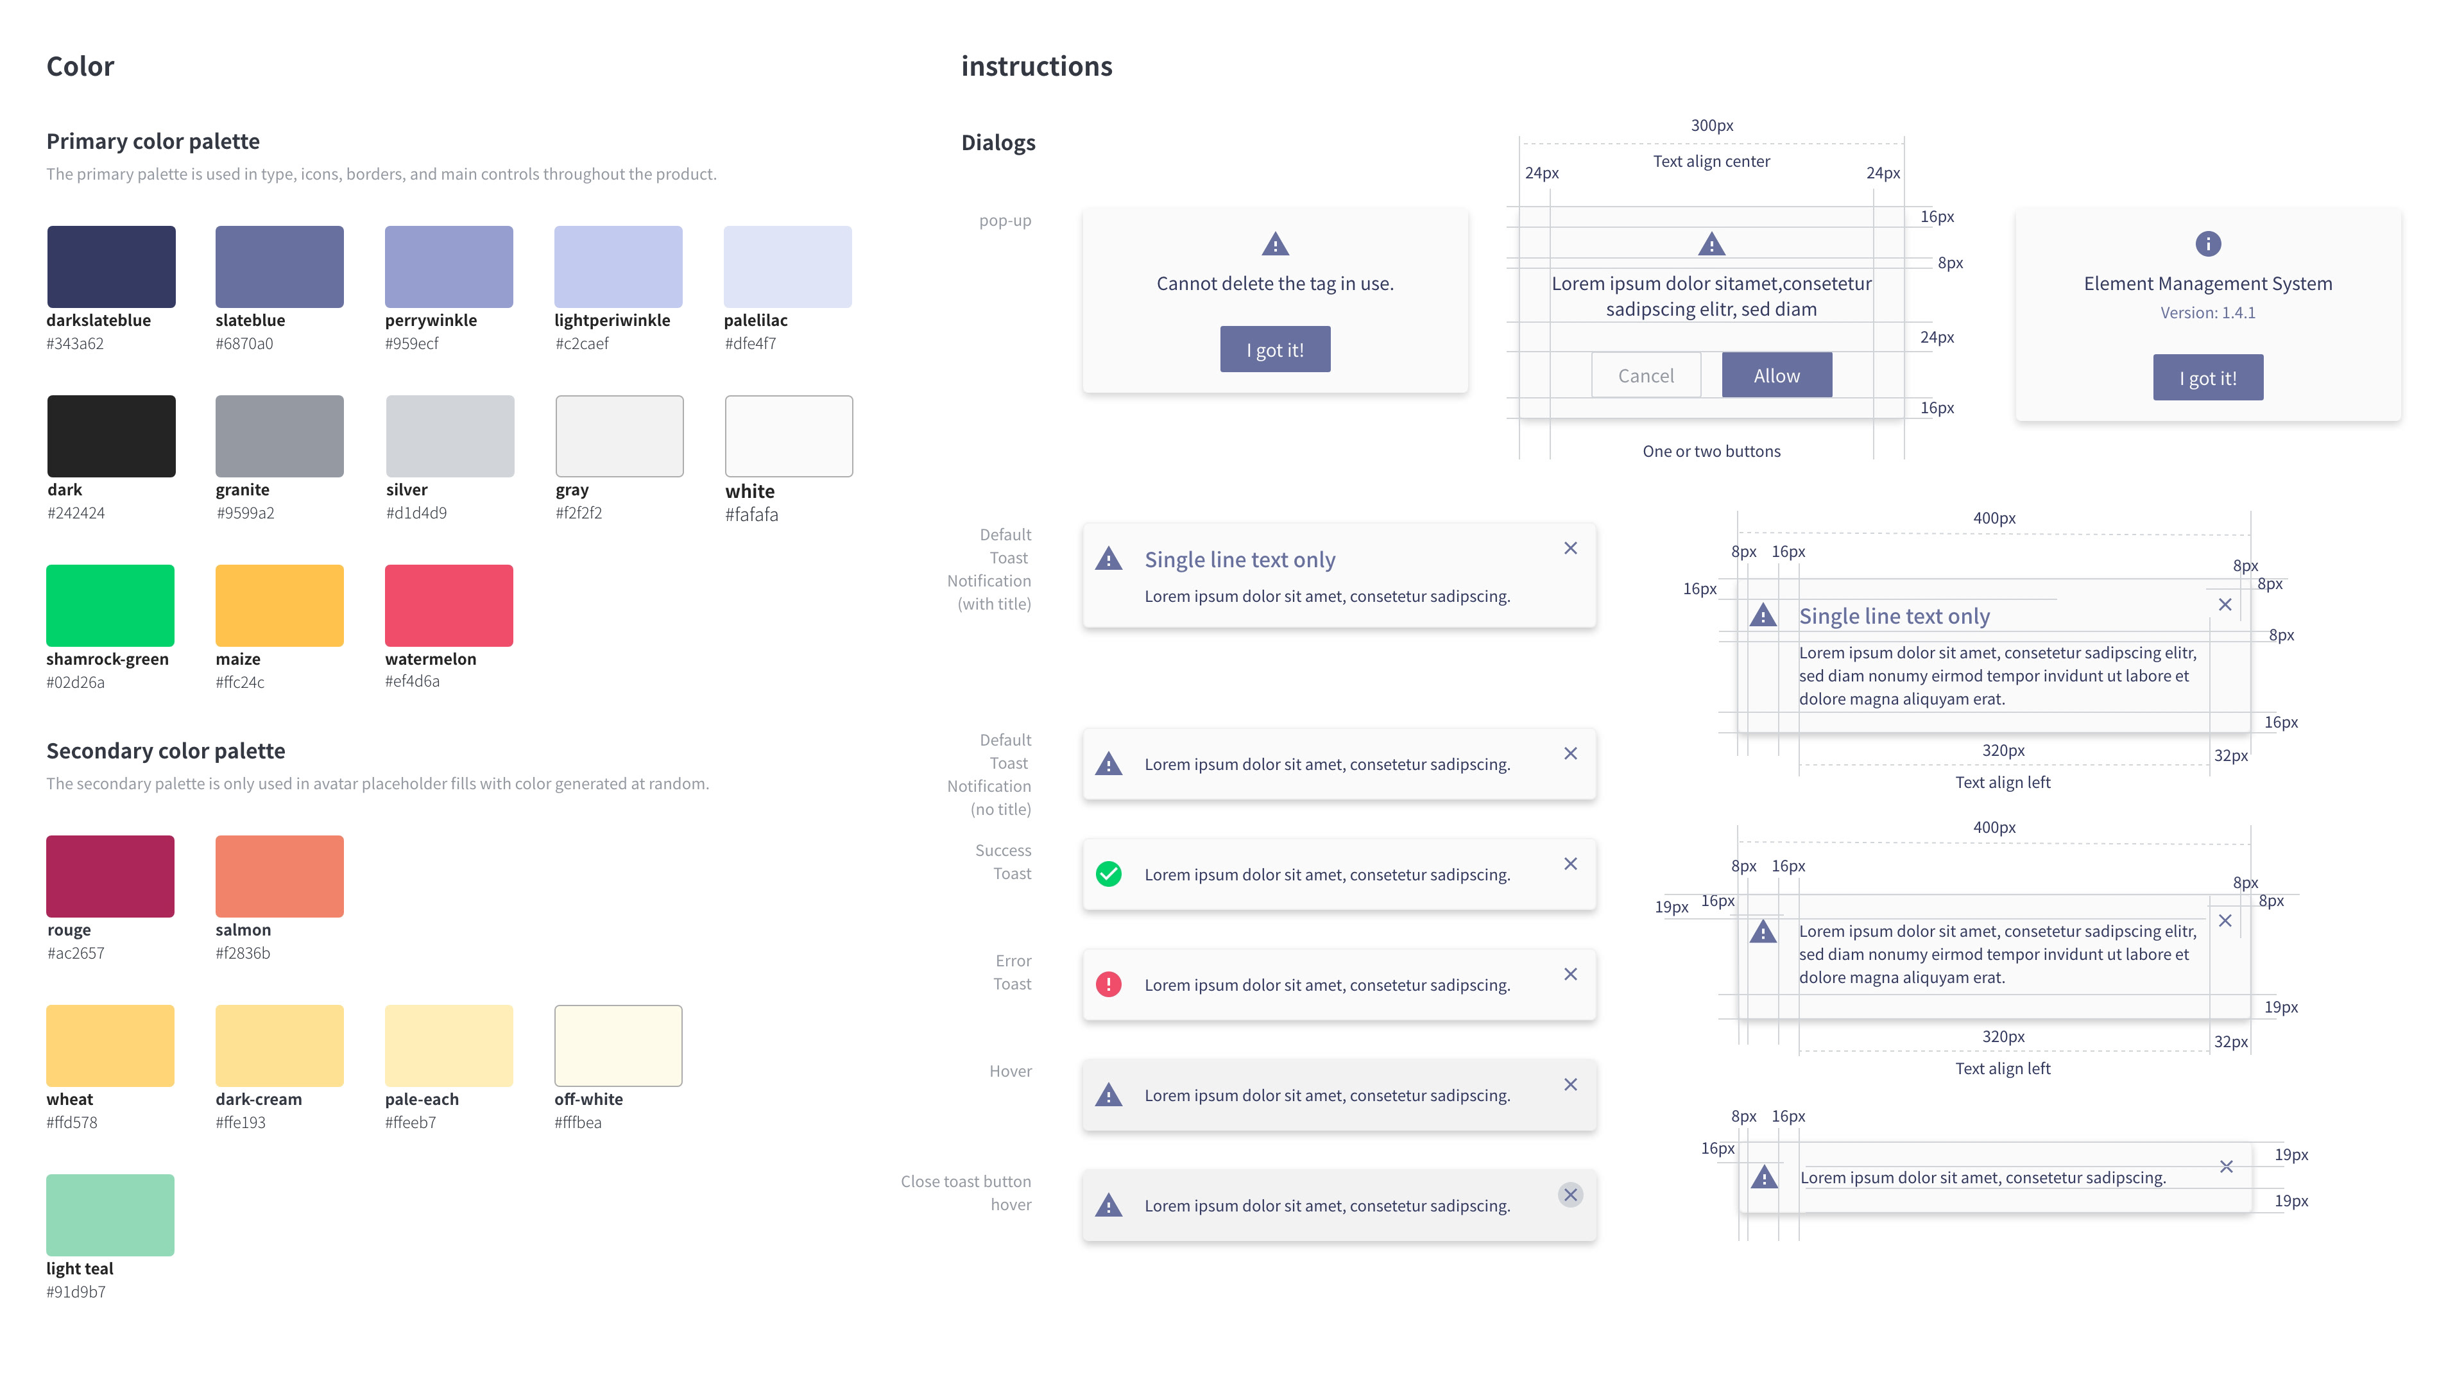
Task: Click warning triangle in dialog spec diagram with Cancel/Allow
Action: click(x=1711, y=245)
